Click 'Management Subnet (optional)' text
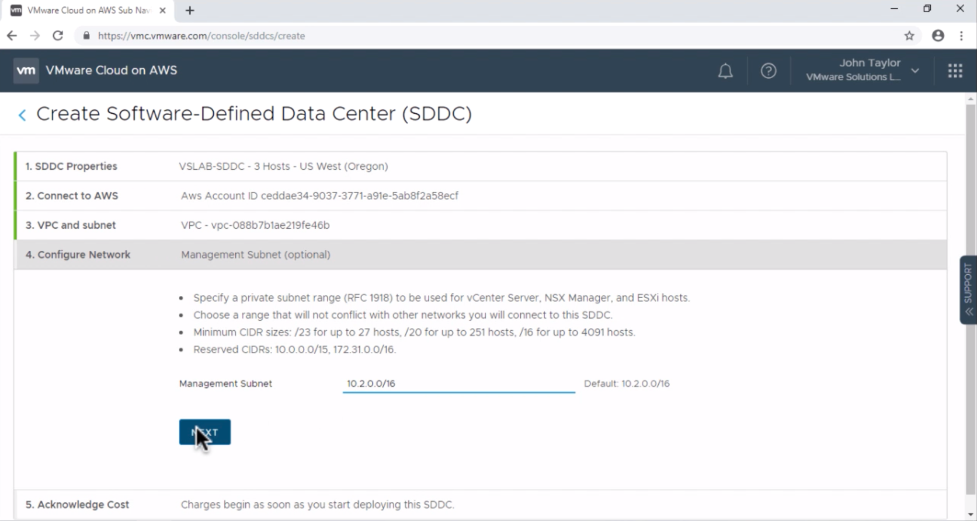Image resolution: width=977 pixels, height=521 pixels. coord(256,254)
